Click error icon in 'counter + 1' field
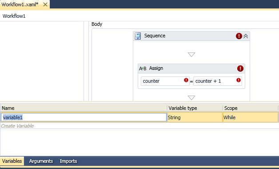 [x=239, y=80]
